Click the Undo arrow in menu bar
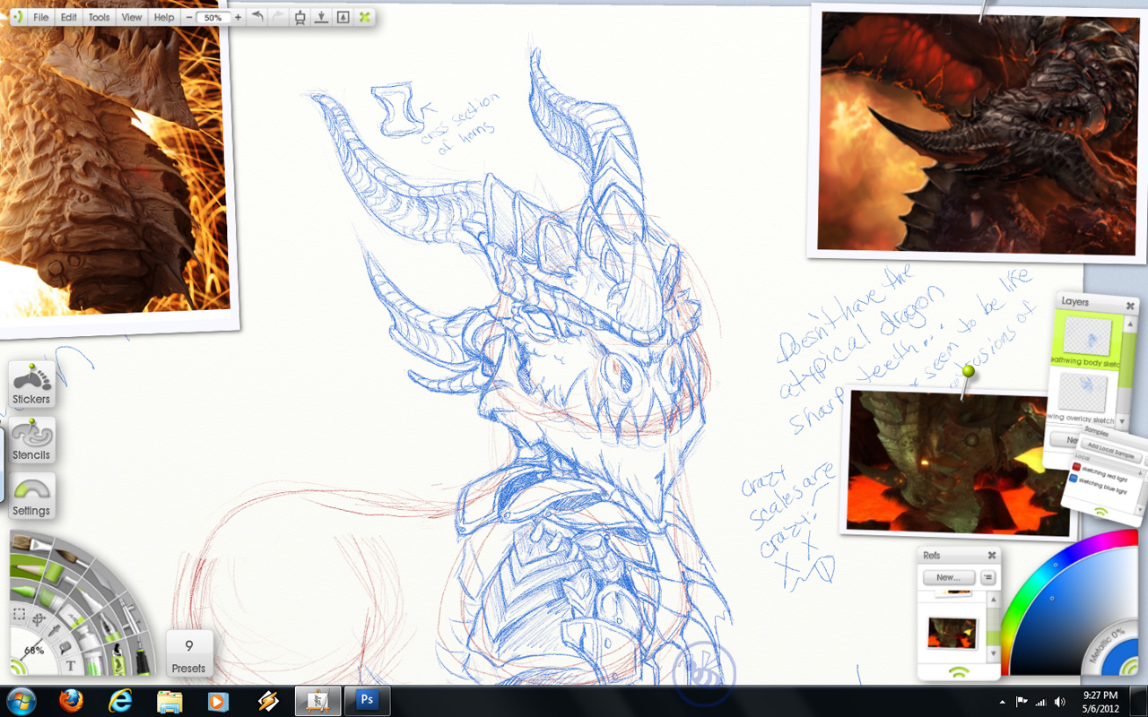 (x=257, y=17)
